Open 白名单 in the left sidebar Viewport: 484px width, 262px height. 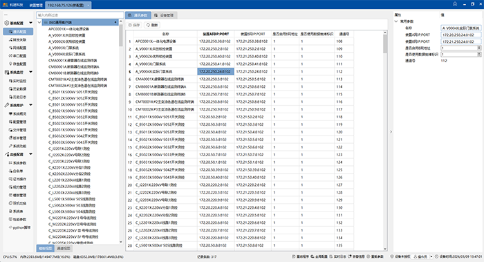tap(16, 171)
